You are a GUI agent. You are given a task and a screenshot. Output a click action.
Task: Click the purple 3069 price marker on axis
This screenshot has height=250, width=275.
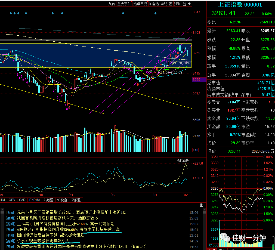point(199,80)
